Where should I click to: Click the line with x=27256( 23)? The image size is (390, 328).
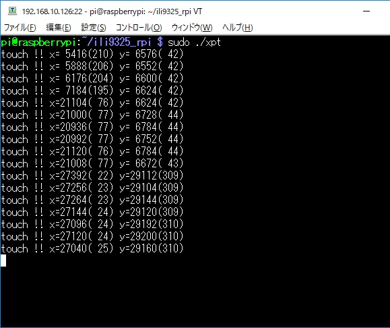(x=92, y=188)
